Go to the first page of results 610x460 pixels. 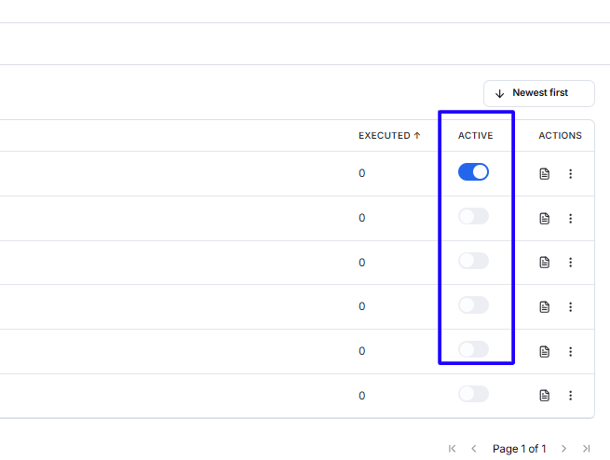point(452,449)
